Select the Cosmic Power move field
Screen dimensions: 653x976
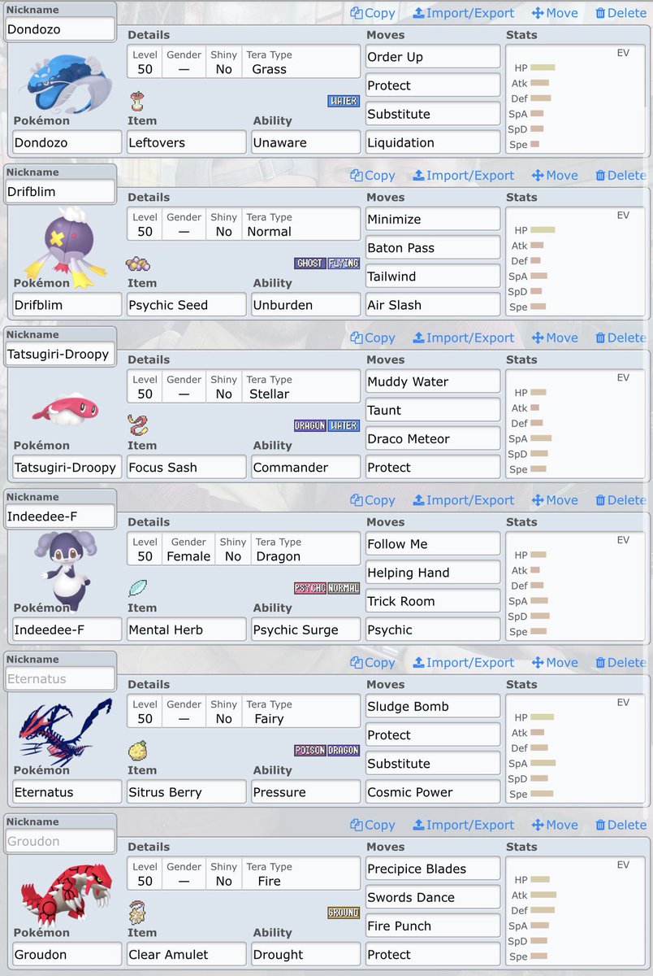(x=433, y=792)
